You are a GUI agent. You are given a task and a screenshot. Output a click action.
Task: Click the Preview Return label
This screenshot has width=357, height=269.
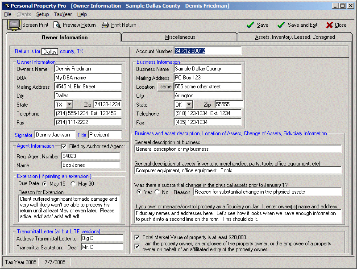pos(79,25)
